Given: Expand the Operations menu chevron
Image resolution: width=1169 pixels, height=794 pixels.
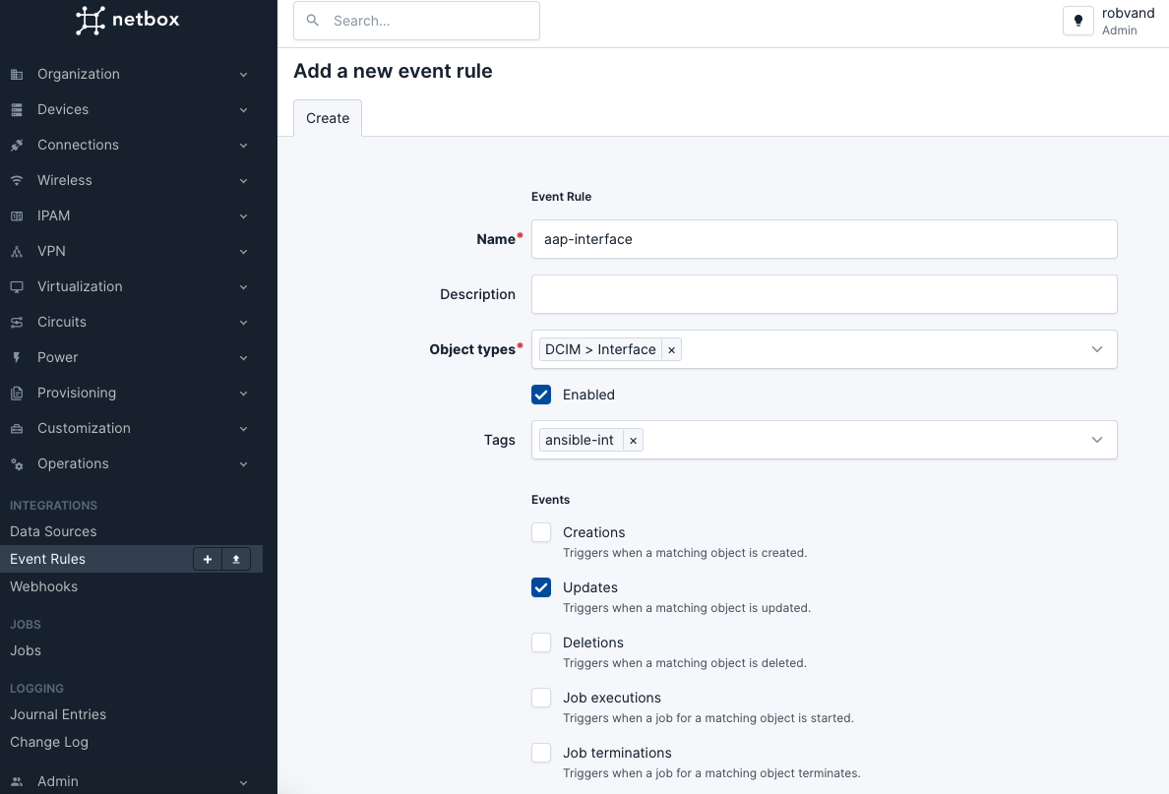Looking at the screenshot, I should pyautogui.click(x=243, y=464).
